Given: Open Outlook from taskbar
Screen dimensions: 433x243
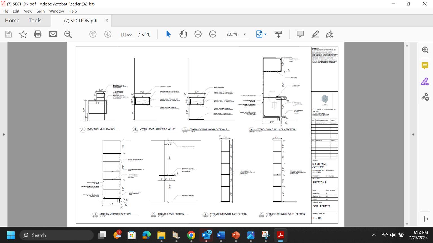Looking at the screenshot, I should click(x=206, y=235).
